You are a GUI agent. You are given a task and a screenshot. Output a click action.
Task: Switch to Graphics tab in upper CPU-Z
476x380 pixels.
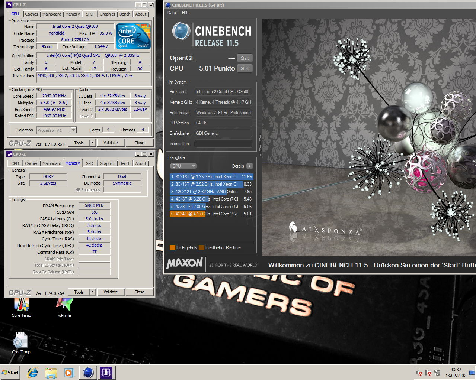pos(108,14)
